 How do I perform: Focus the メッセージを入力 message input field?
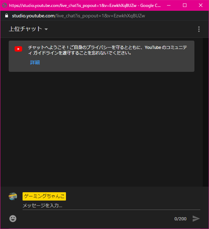111,206
